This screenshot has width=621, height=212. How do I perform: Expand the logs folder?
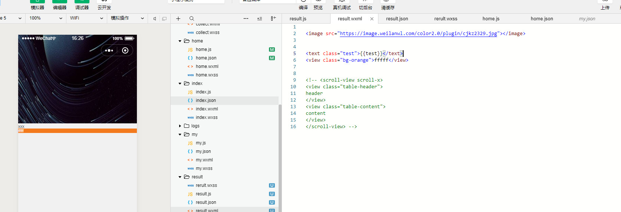point(180,126)
